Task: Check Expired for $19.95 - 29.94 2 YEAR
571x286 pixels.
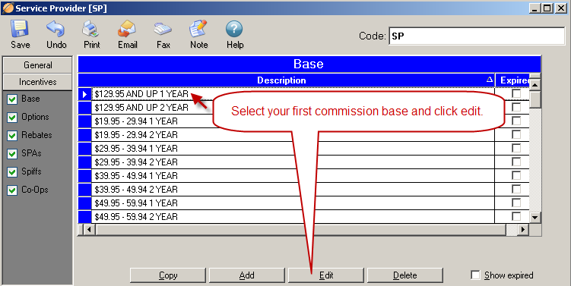Action: point(516,134)
